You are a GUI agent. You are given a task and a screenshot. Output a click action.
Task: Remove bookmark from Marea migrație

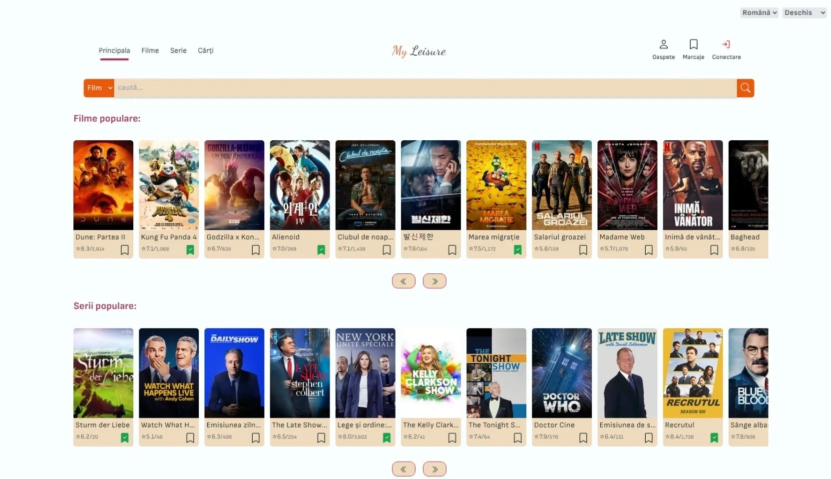518,250
